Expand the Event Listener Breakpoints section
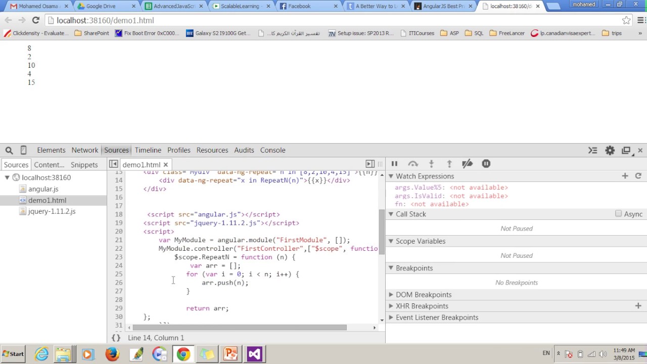The height and width of the screenshot is (364, 647). click(391, 317)
